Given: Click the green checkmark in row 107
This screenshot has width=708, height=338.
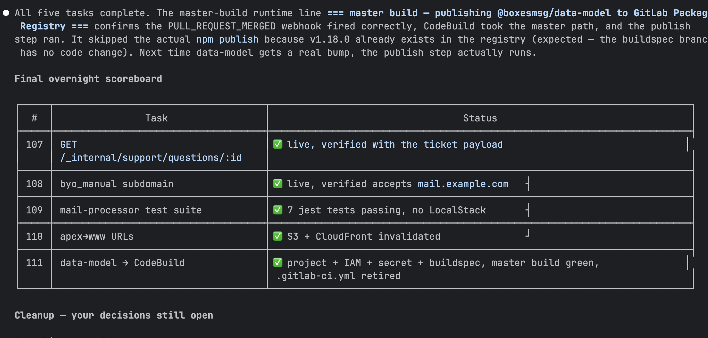Looking at the screenshot, I should coord(277,144).
